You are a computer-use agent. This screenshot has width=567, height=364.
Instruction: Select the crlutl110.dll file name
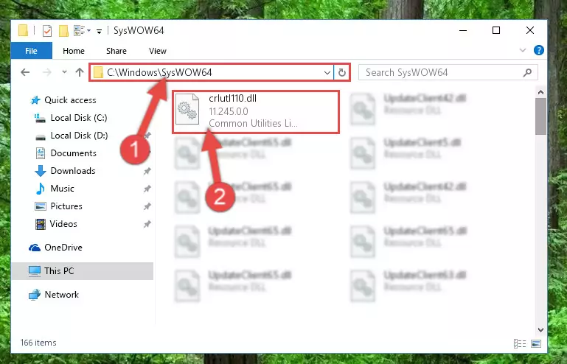pyautogui.click(x=232, y=98)
